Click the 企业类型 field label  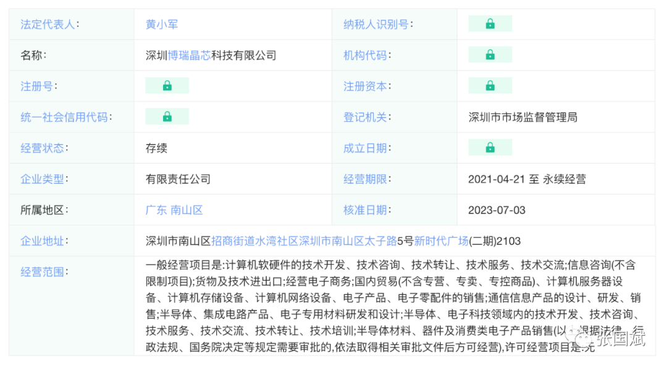(42, 179)
